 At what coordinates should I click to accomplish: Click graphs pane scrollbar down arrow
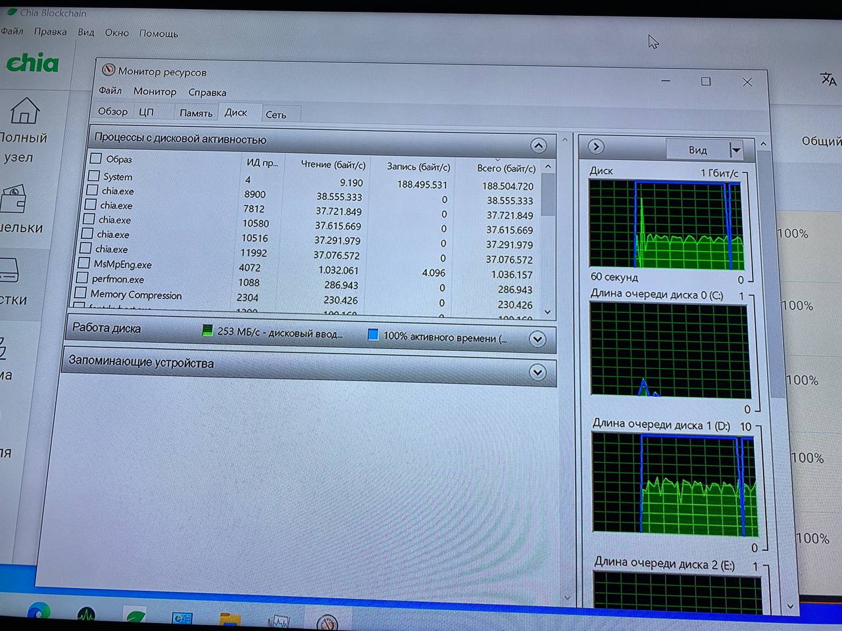point(790,607)
